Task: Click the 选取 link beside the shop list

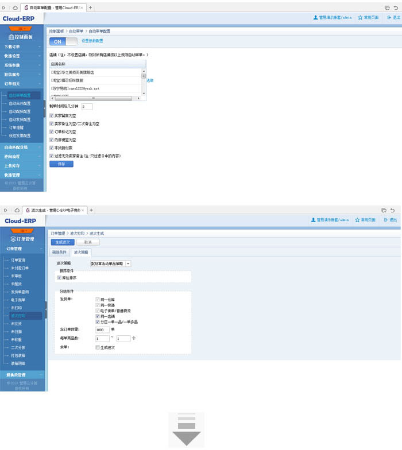Action: coord(150,80)
